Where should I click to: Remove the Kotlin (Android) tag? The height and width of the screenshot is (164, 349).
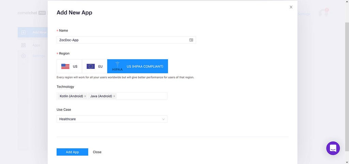85,96
